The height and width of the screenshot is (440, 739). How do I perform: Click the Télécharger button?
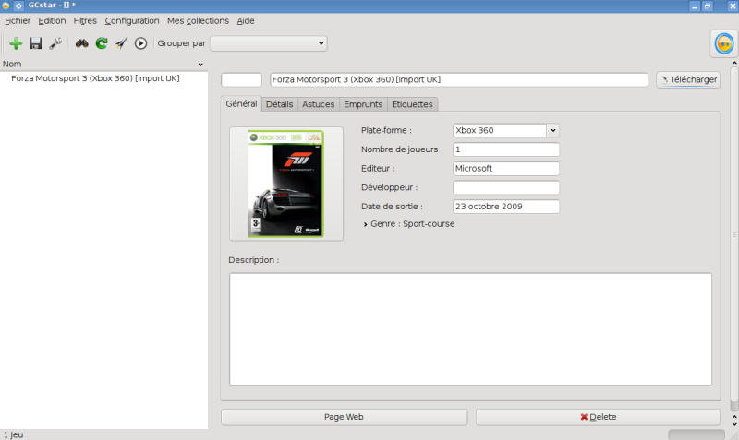click(x=687, y=80)
